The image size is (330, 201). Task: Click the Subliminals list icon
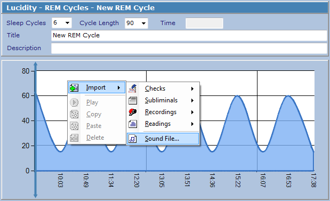point(133,100)
